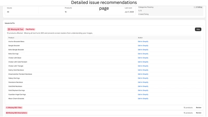
Task: Open Edit in Shopify for Galaxy Earrings
Action: [x=143, y=78]
